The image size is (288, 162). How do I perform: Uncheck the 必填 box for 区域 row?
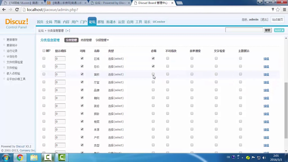[153, 58]
